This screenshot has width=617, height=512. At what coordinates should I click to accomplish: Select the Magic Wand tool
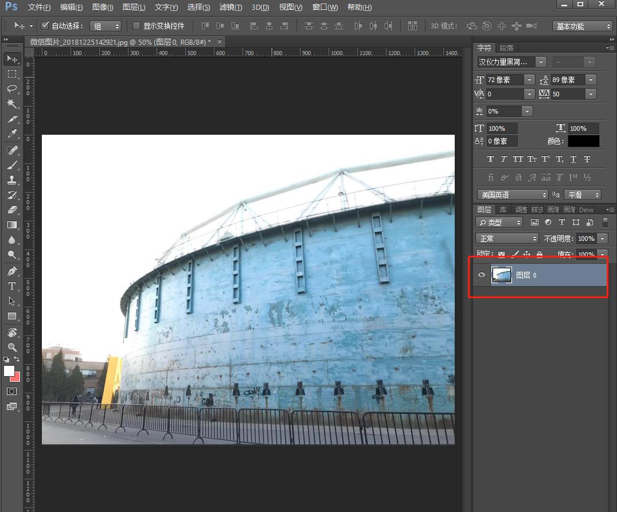coord(11,104)
